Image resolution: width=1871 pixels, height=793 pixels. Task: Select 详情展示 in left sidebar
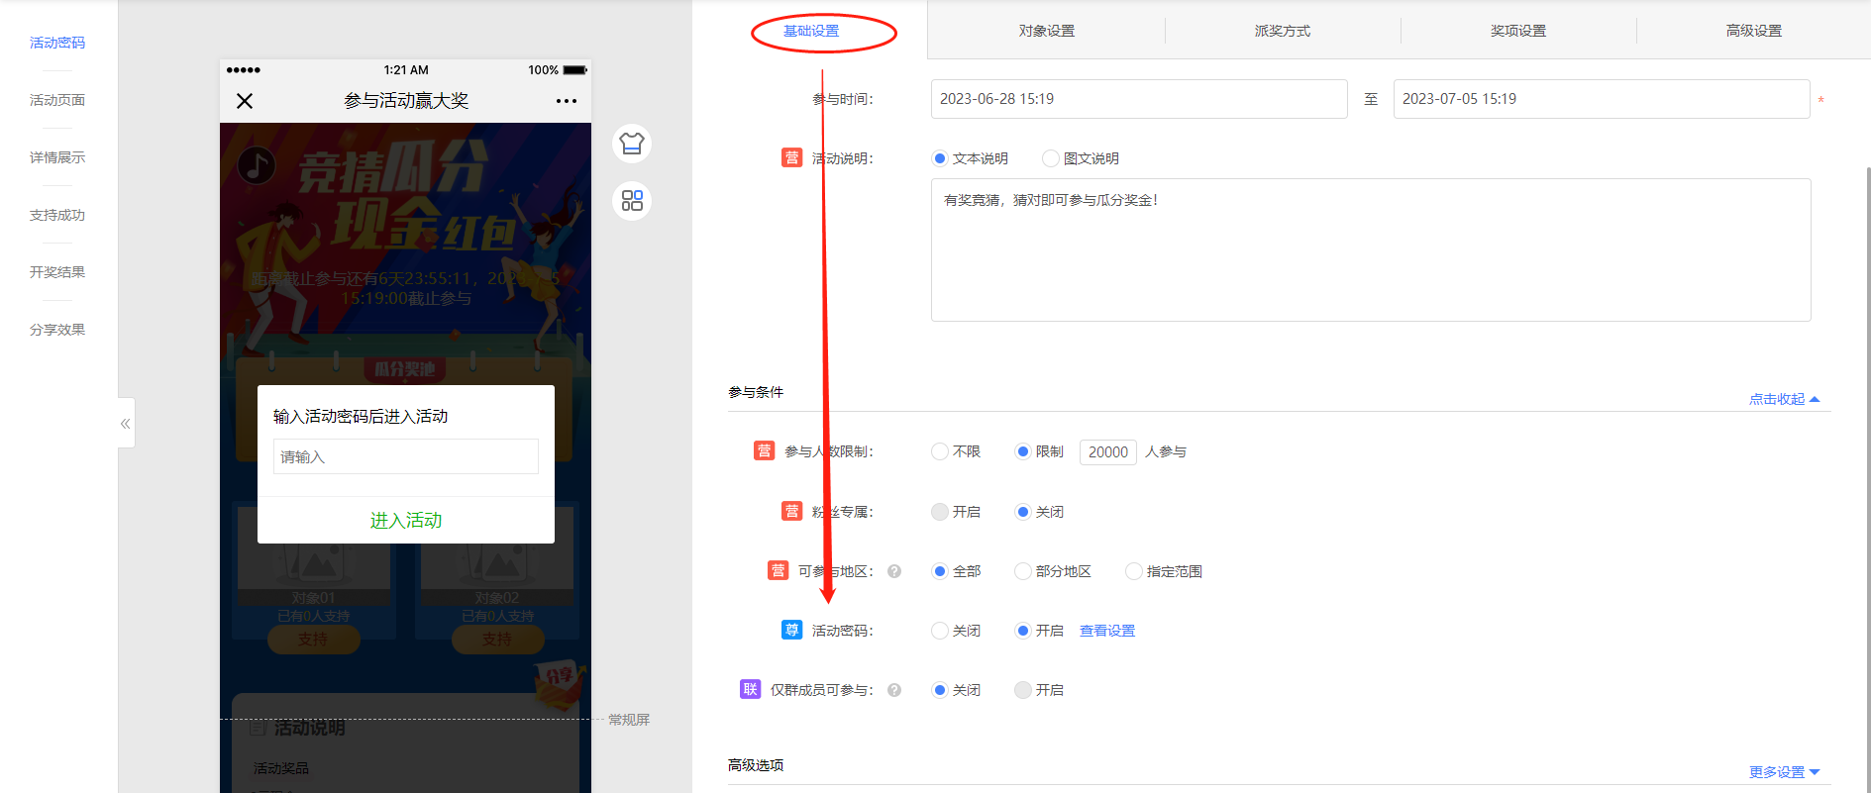point(57,157)
